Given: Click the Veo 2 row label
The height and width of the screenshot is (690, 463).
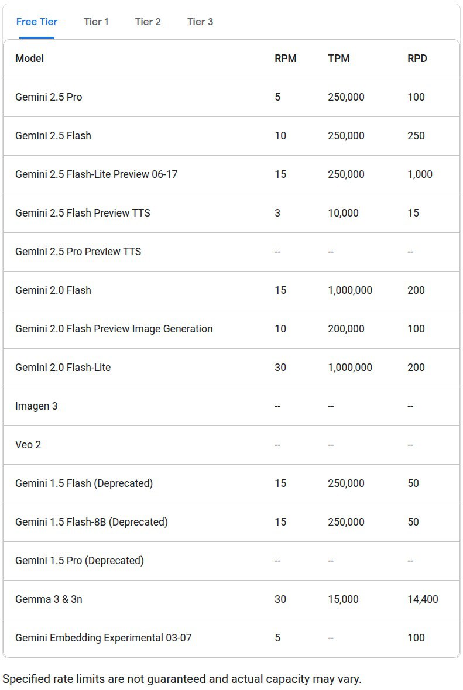Looking at the screenshot, I should (28, 445).
